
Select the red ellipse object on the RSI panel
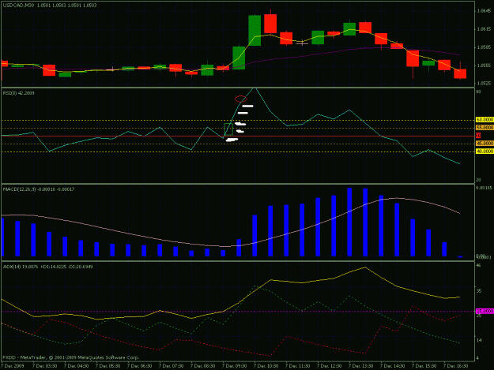coord(241,99)
